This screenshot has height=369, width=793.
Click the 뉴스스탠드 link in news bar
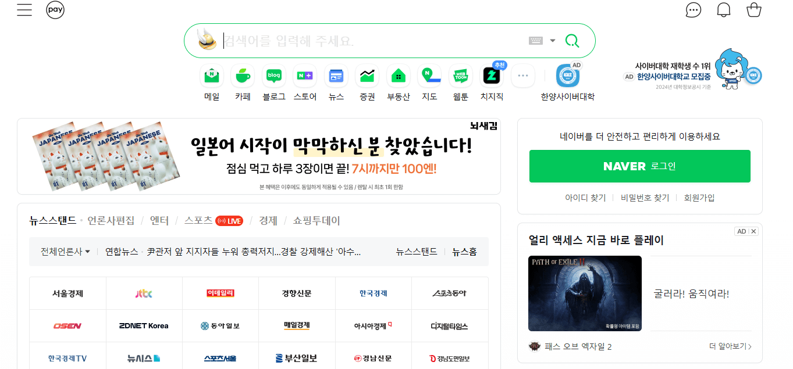click(x=417, y=252)
